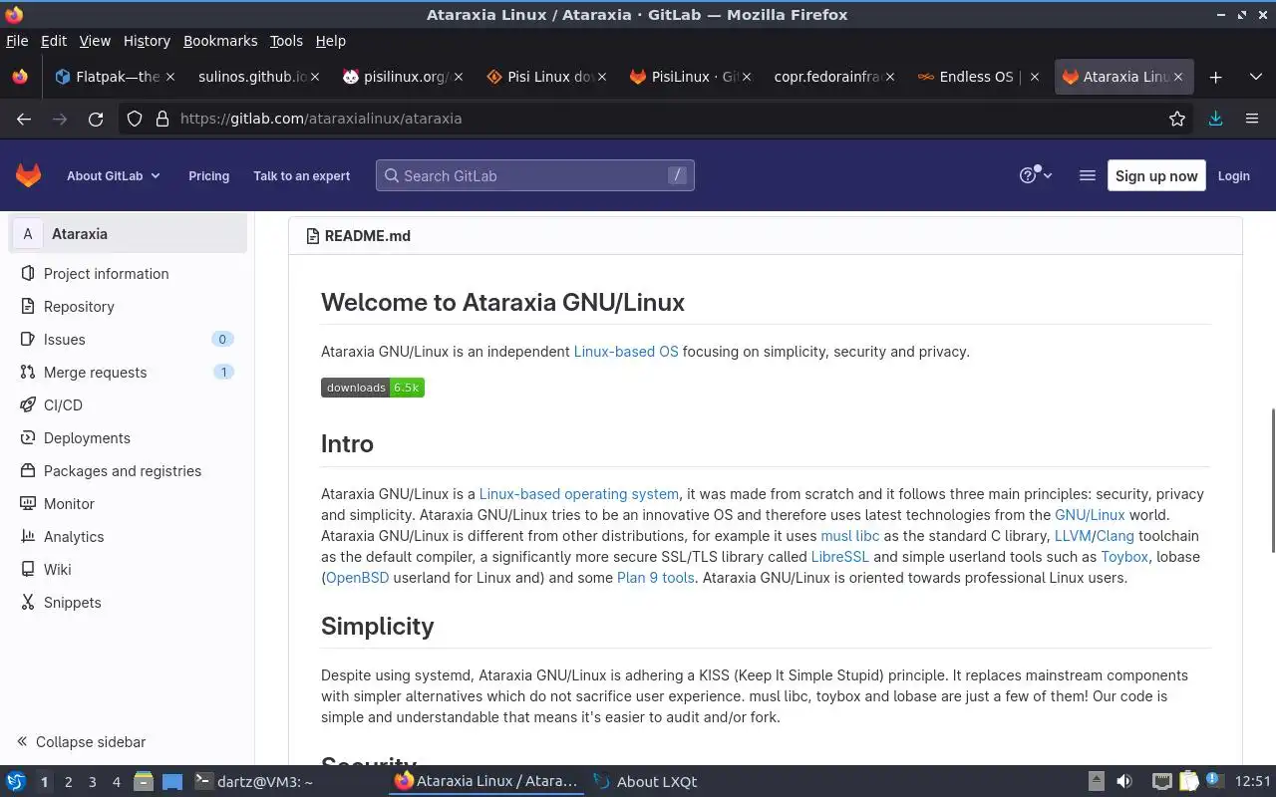List all tabs with the chevron button
1276x797 pixels.
(x=1255, y=77)
